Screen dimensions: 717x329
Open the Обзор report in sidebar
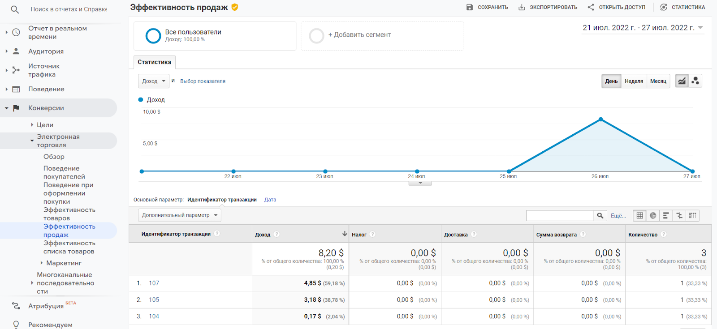point(54,157)
